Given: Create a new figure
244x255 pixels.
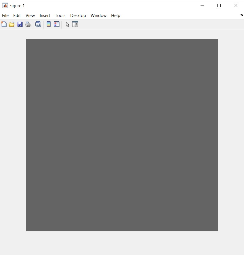Looking at the screenshot, I should [x=4, y=24].
